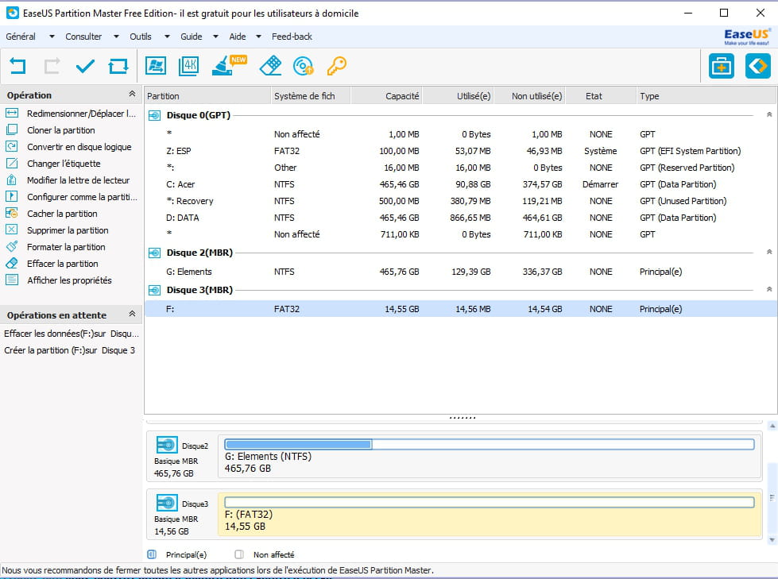
Task: Open the Général menu
Action: tap(21, 37)
